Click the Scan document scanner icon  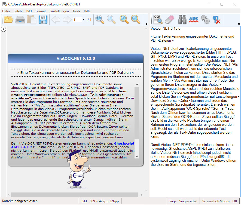(20, 19)
